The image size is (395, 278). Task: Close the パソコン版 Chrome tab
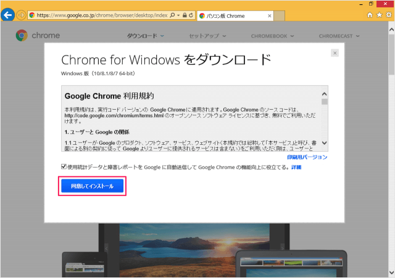pos(269,16)
